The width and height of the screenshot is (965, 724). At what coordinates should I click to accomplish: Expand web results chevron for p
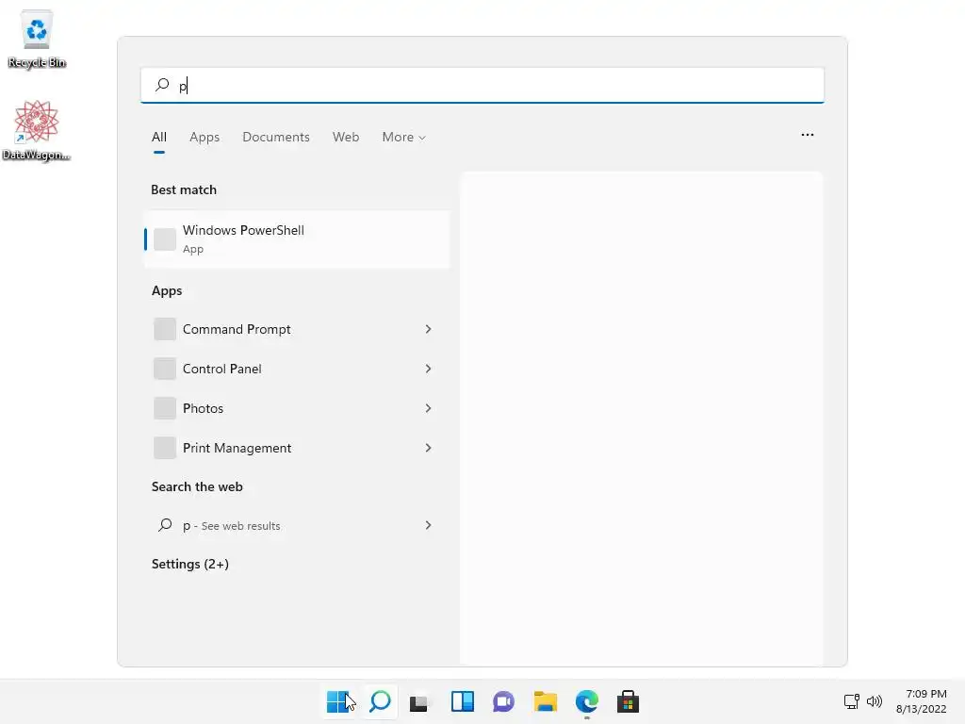click(x=429, y=525)
